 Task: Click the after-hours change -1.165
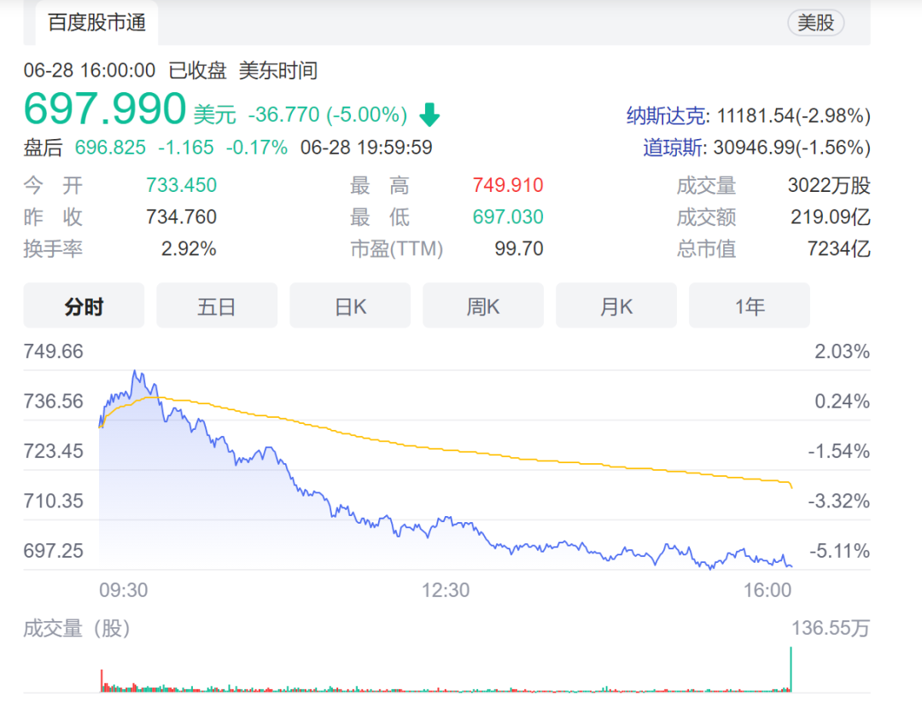(x=186, y=147)
